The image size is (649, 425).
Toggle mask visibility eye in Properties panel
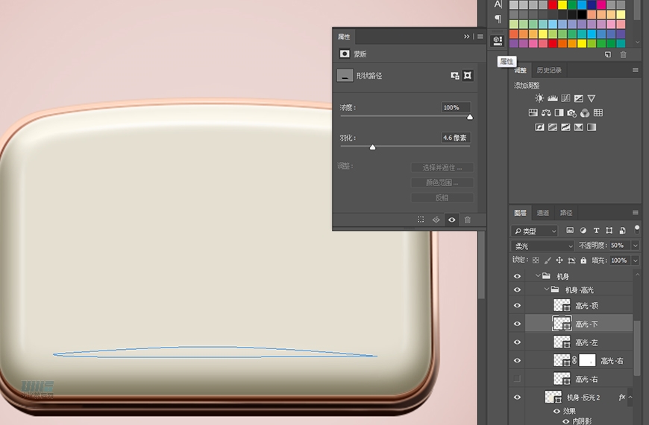tap(451, 220)
